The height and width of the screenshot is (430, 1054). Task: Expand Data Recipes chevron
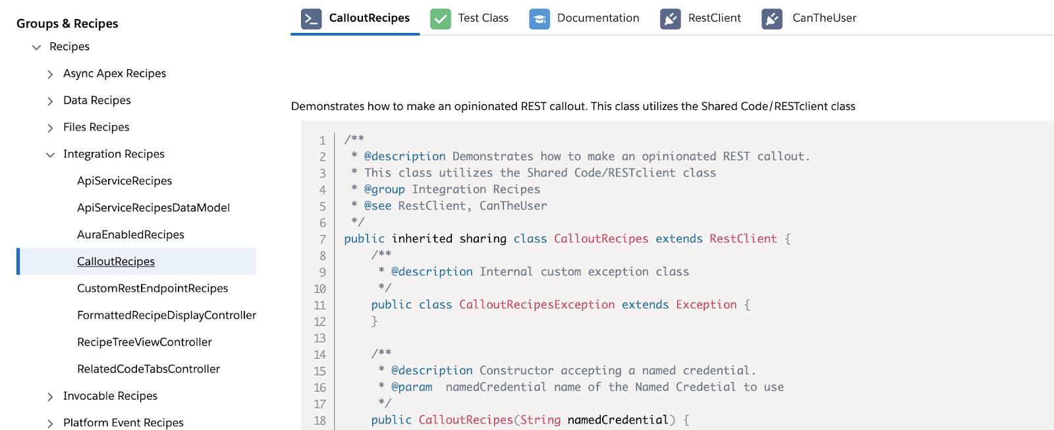click(x=50, y=101)
